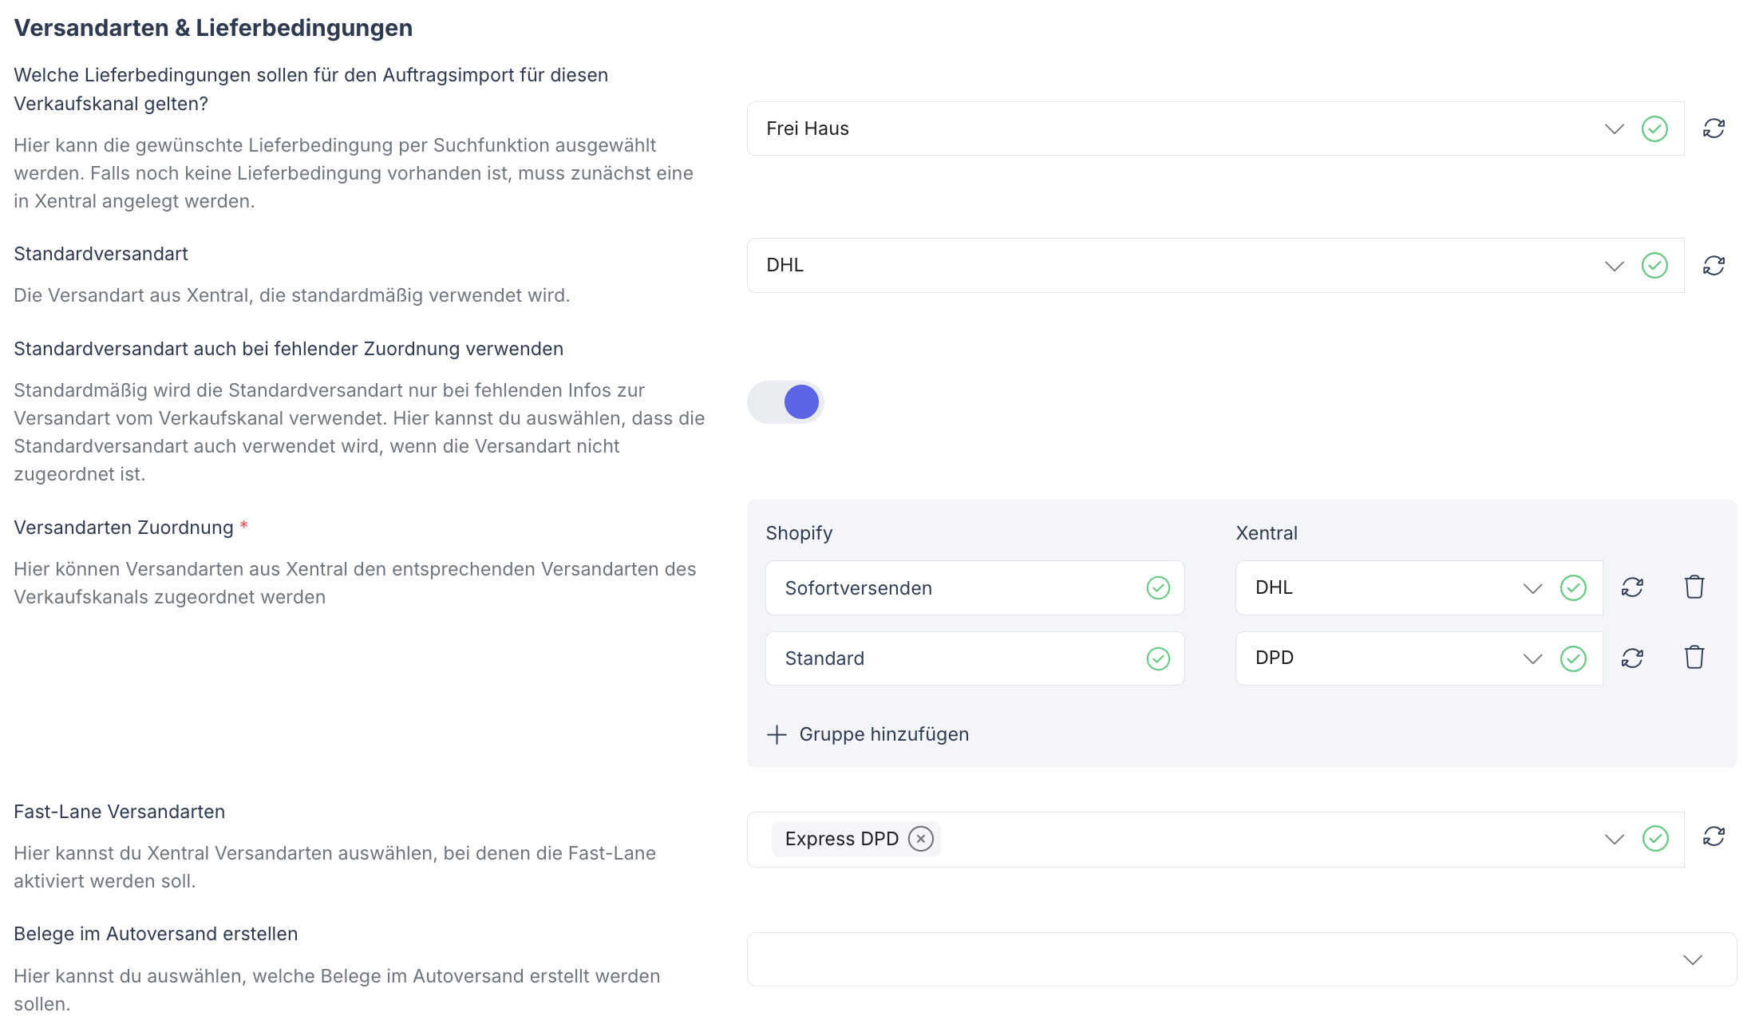Screen dimensions: 1751x1028
Task: Click the refresh icon next to Frei Haus
Action: click(1714, 128)
